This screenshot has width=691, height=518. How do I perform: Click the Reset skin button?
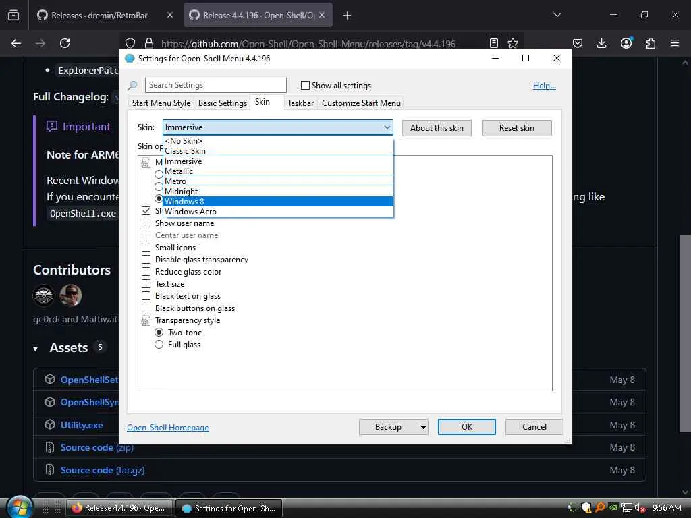click(x=517, y=128)
